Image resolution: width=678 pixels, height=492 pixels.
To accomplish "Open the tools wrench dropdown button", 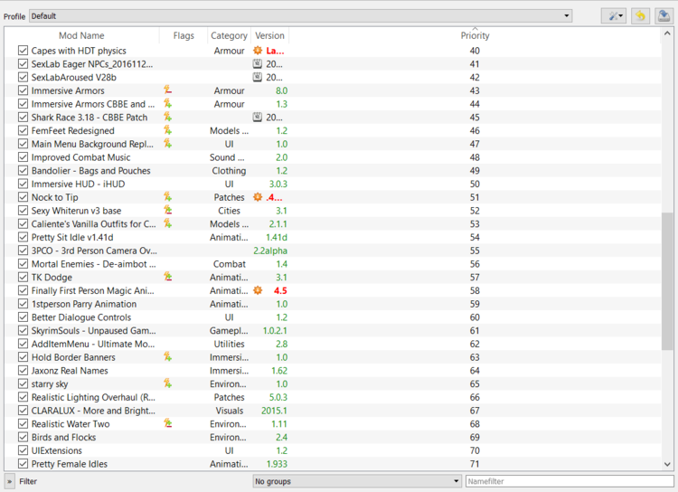I will (614, 16).
